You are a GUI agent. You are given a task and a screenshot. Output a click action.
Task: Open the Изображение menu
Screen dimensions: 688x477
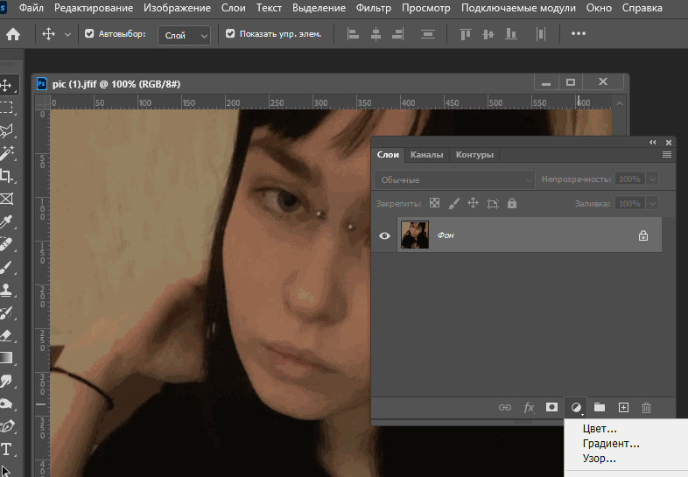(x=177, y=8)
